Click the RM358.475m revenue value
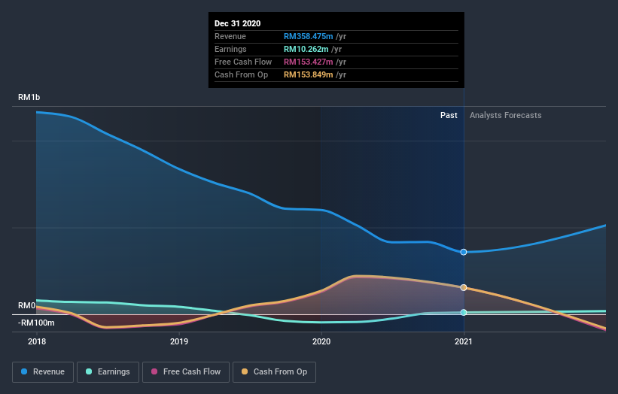The height and width of the screenshot is (394, 618). pos(308,36)
